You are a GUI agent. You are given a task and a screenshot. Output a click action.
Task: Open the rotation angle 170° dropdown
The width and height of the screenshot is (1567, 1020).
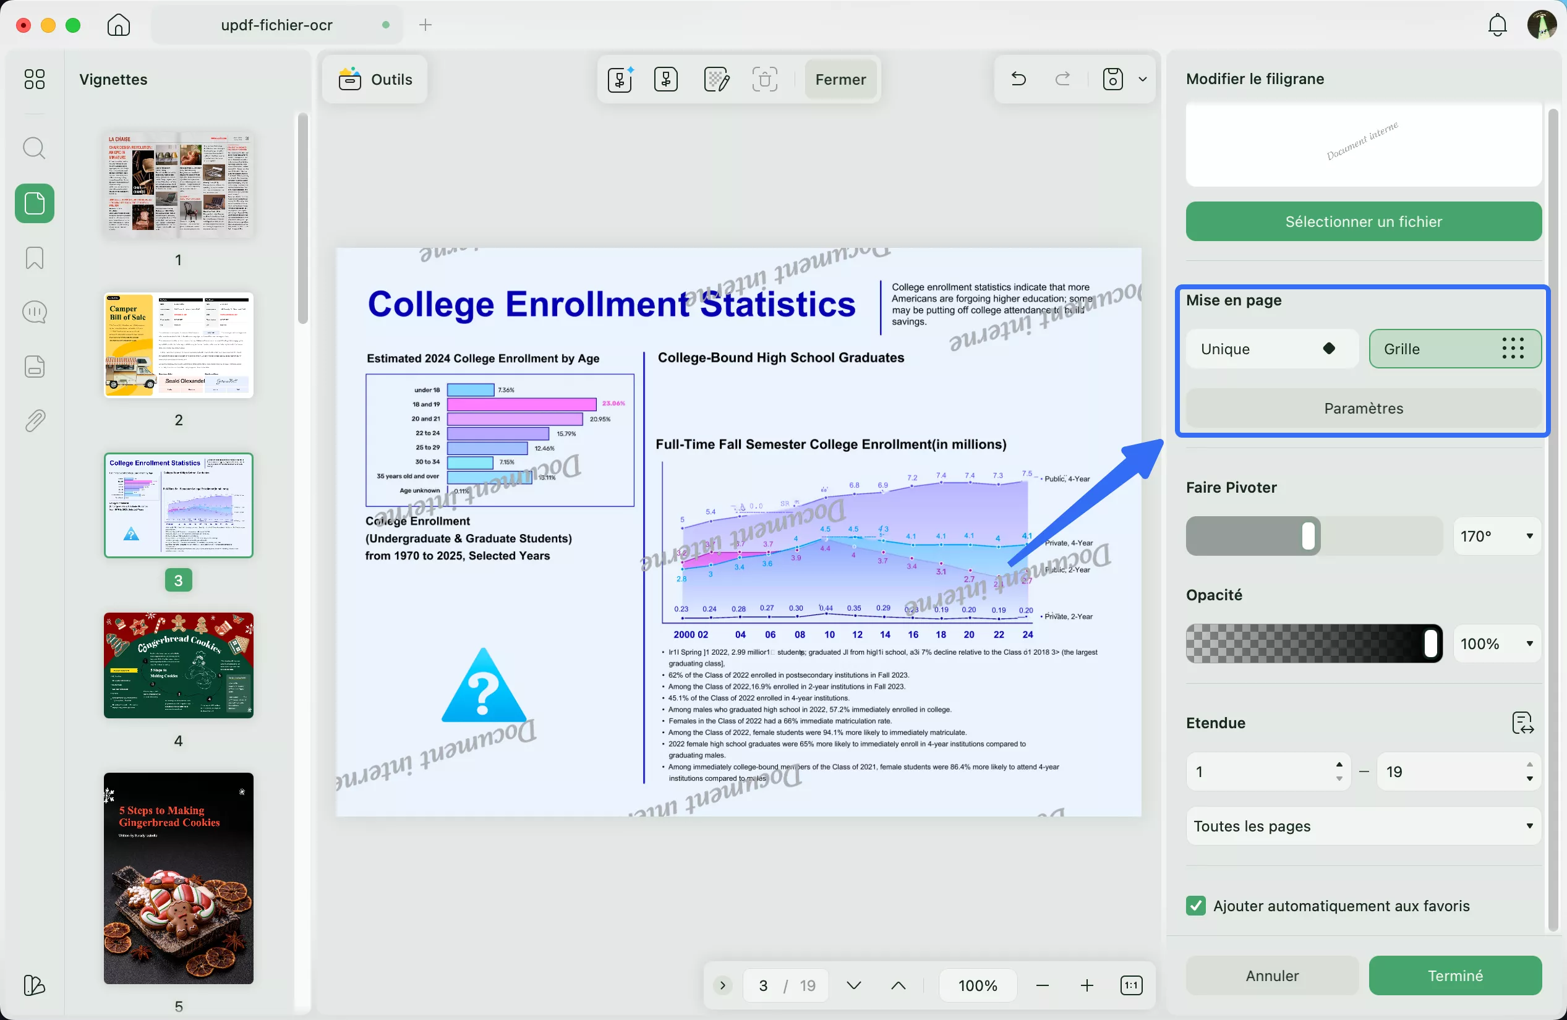(x=1497, y=537)
